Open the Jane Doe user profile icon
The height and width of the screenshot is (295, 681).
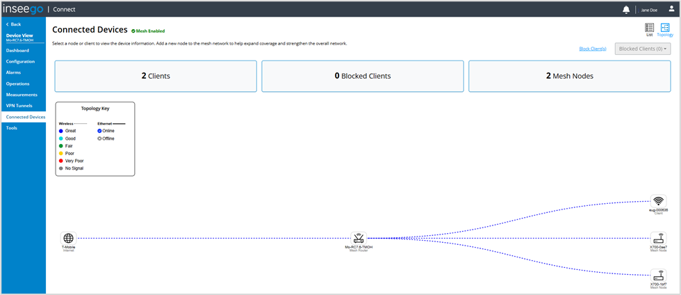670,10
